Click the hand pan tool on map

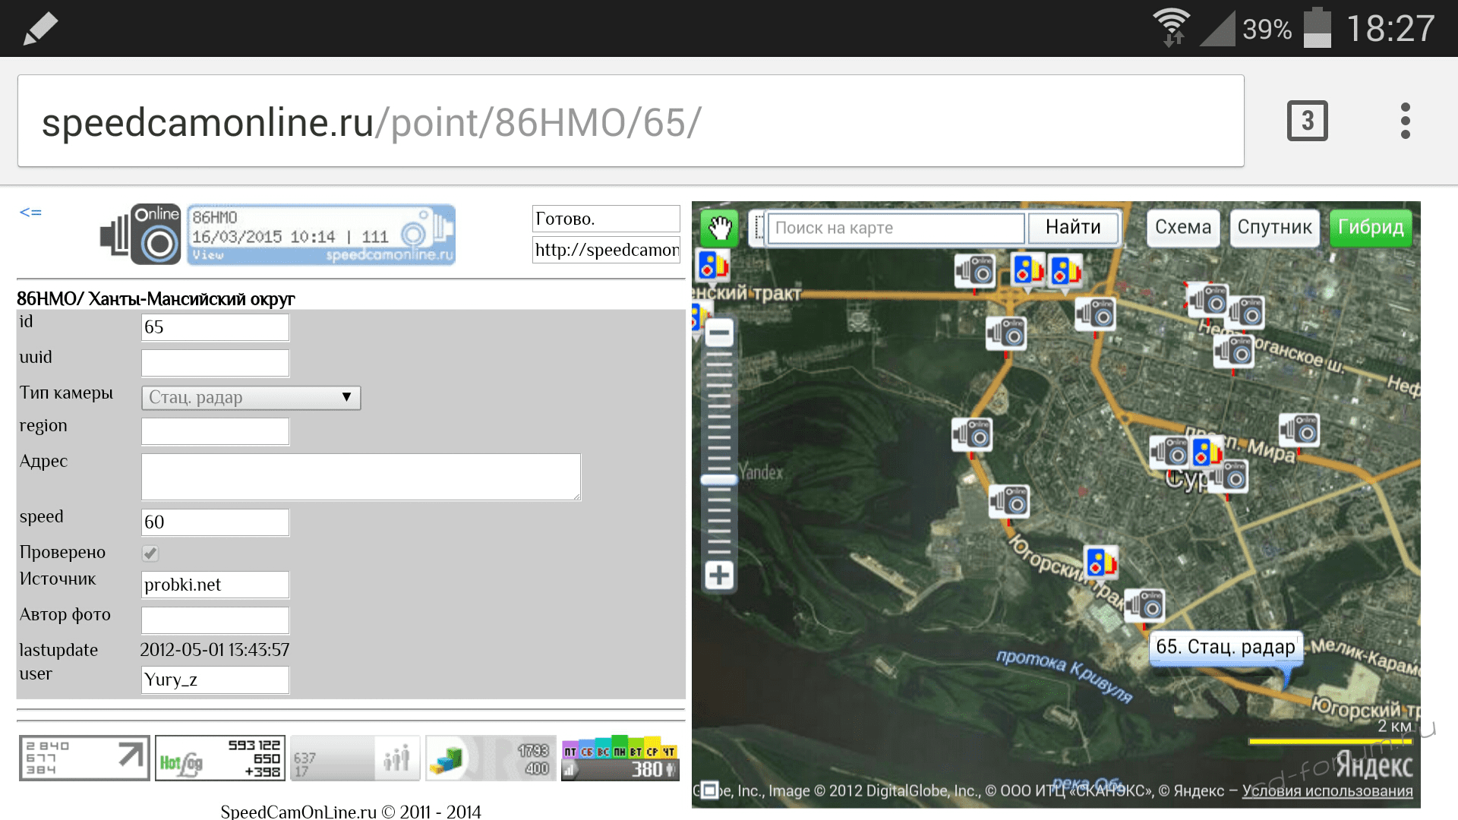[719, 227]
